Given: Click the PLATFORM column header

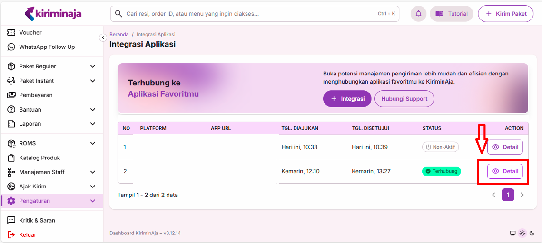Looking at the screenshot, I should pos(153,128).
